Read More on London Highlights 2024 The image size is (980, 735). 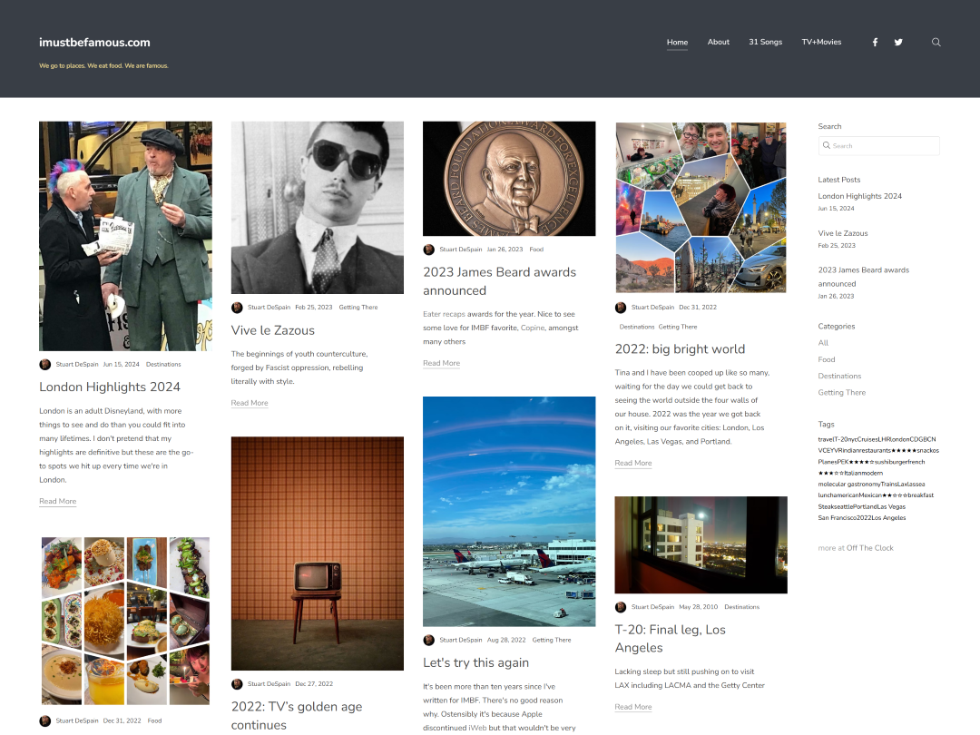click(x=57, y=501)
